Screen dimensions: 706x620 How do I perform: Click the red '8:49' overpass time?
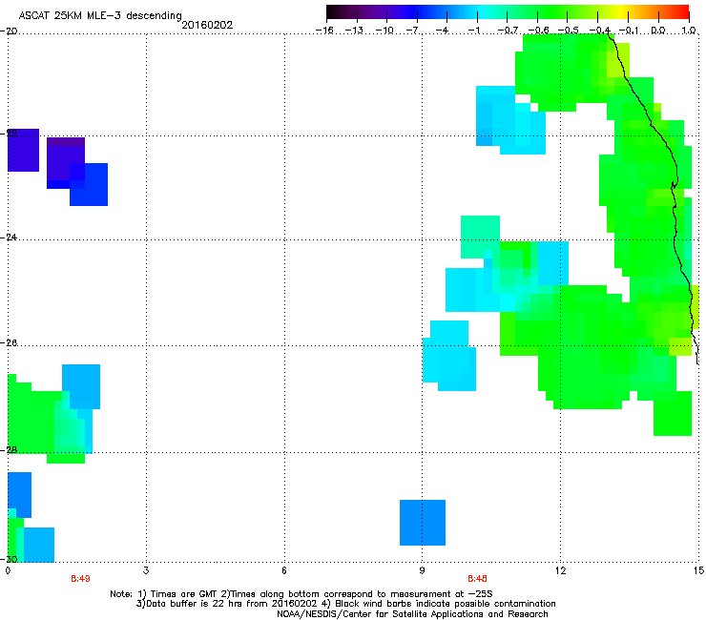coord(80,579)
